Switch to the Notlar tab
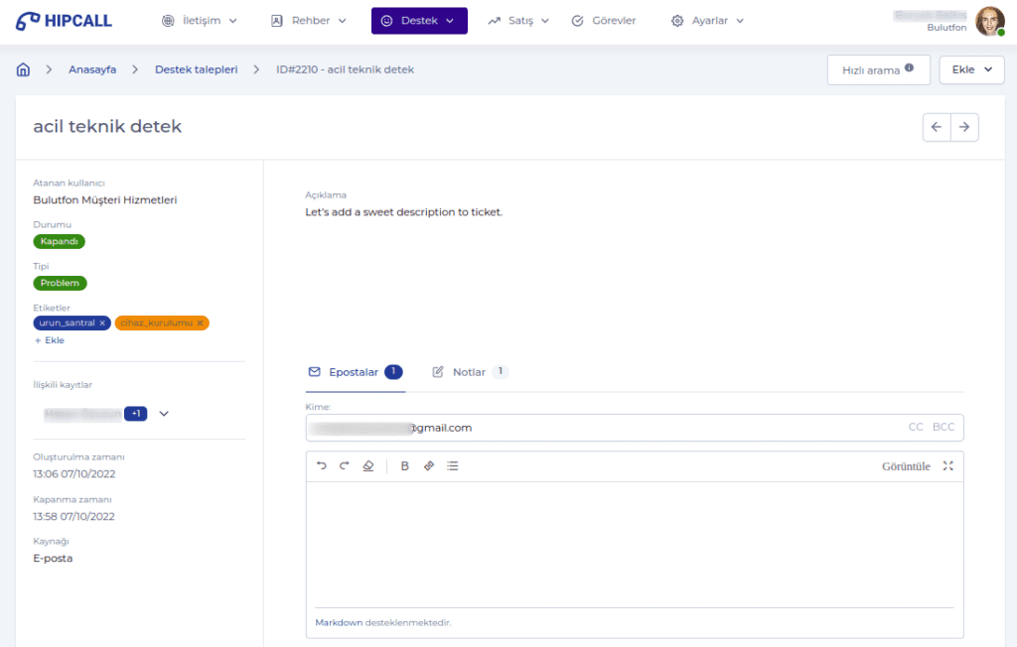The width and height of the screenshot is (1017, 647). point(469,372)
